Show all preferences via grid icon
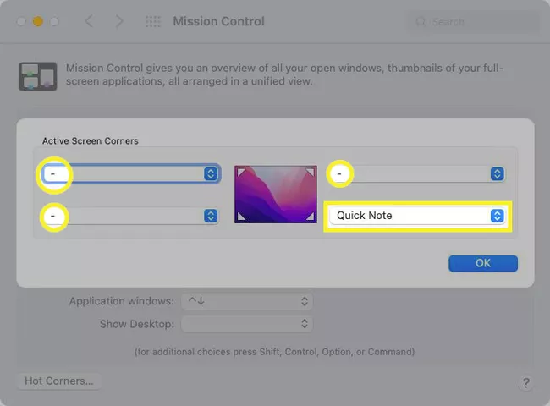This screenshot has width=550, height=406. (153, 21)
